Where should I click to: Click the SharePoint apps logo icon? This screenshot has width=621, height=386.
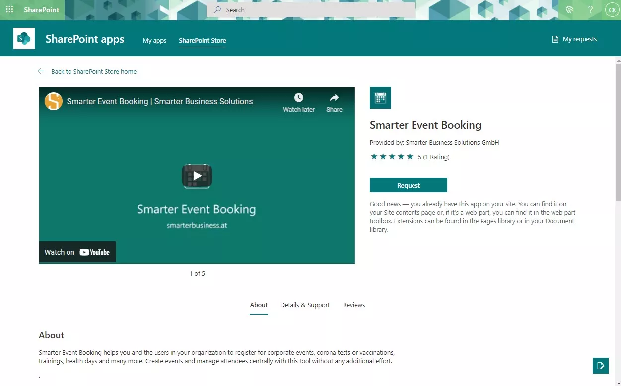tap(24, 39)
